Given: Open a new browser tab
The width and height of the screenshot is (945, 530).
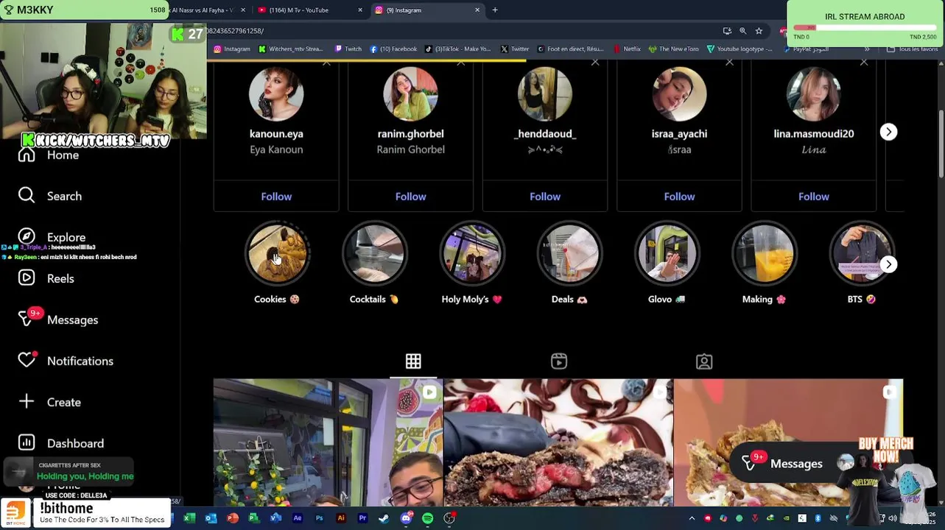Looking at the screenshot, I should pyautogui.click(x=495, y=10).
